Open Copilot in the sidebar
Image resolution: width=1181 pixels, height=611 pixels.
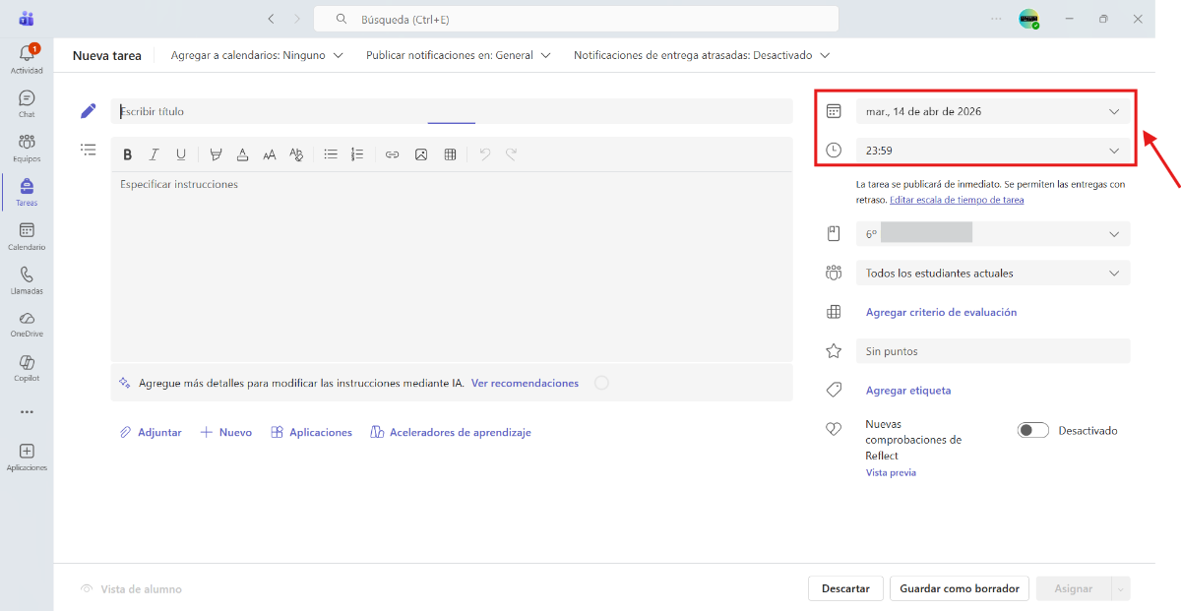(27, 368)
